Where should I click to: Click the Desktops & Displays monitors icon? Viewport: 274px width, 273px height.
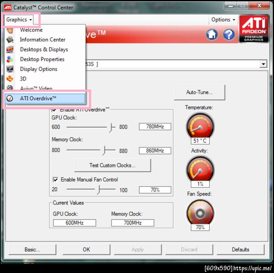point(10,50)
